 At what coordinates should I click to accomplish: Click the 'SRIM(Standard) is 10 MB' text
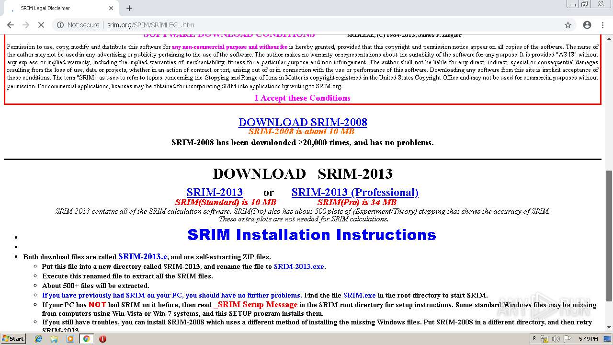(226, 202)
